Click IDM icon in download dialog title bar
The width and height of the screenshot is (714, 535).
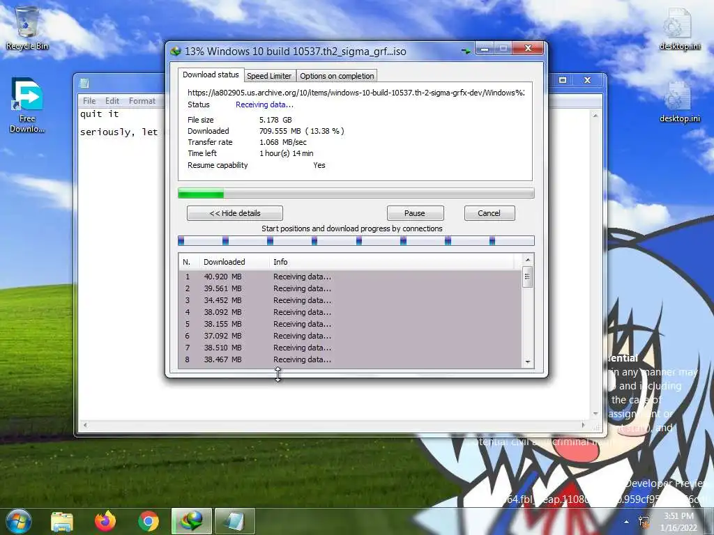tap(176, 52)
